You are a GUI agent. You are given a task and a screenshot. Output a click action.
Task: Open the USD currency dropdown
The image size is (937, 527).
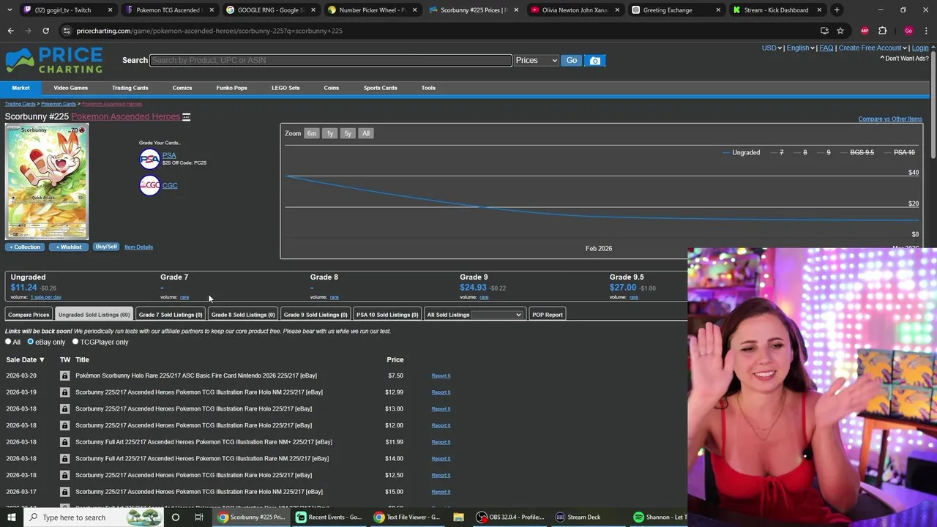tap(772, 48)
